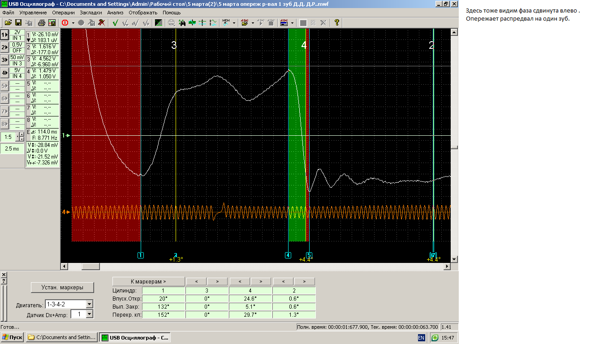The width and height of the screenshot is (599, 344).
Task: Toggle disabled channel 6 button
Action: [4, 98]
